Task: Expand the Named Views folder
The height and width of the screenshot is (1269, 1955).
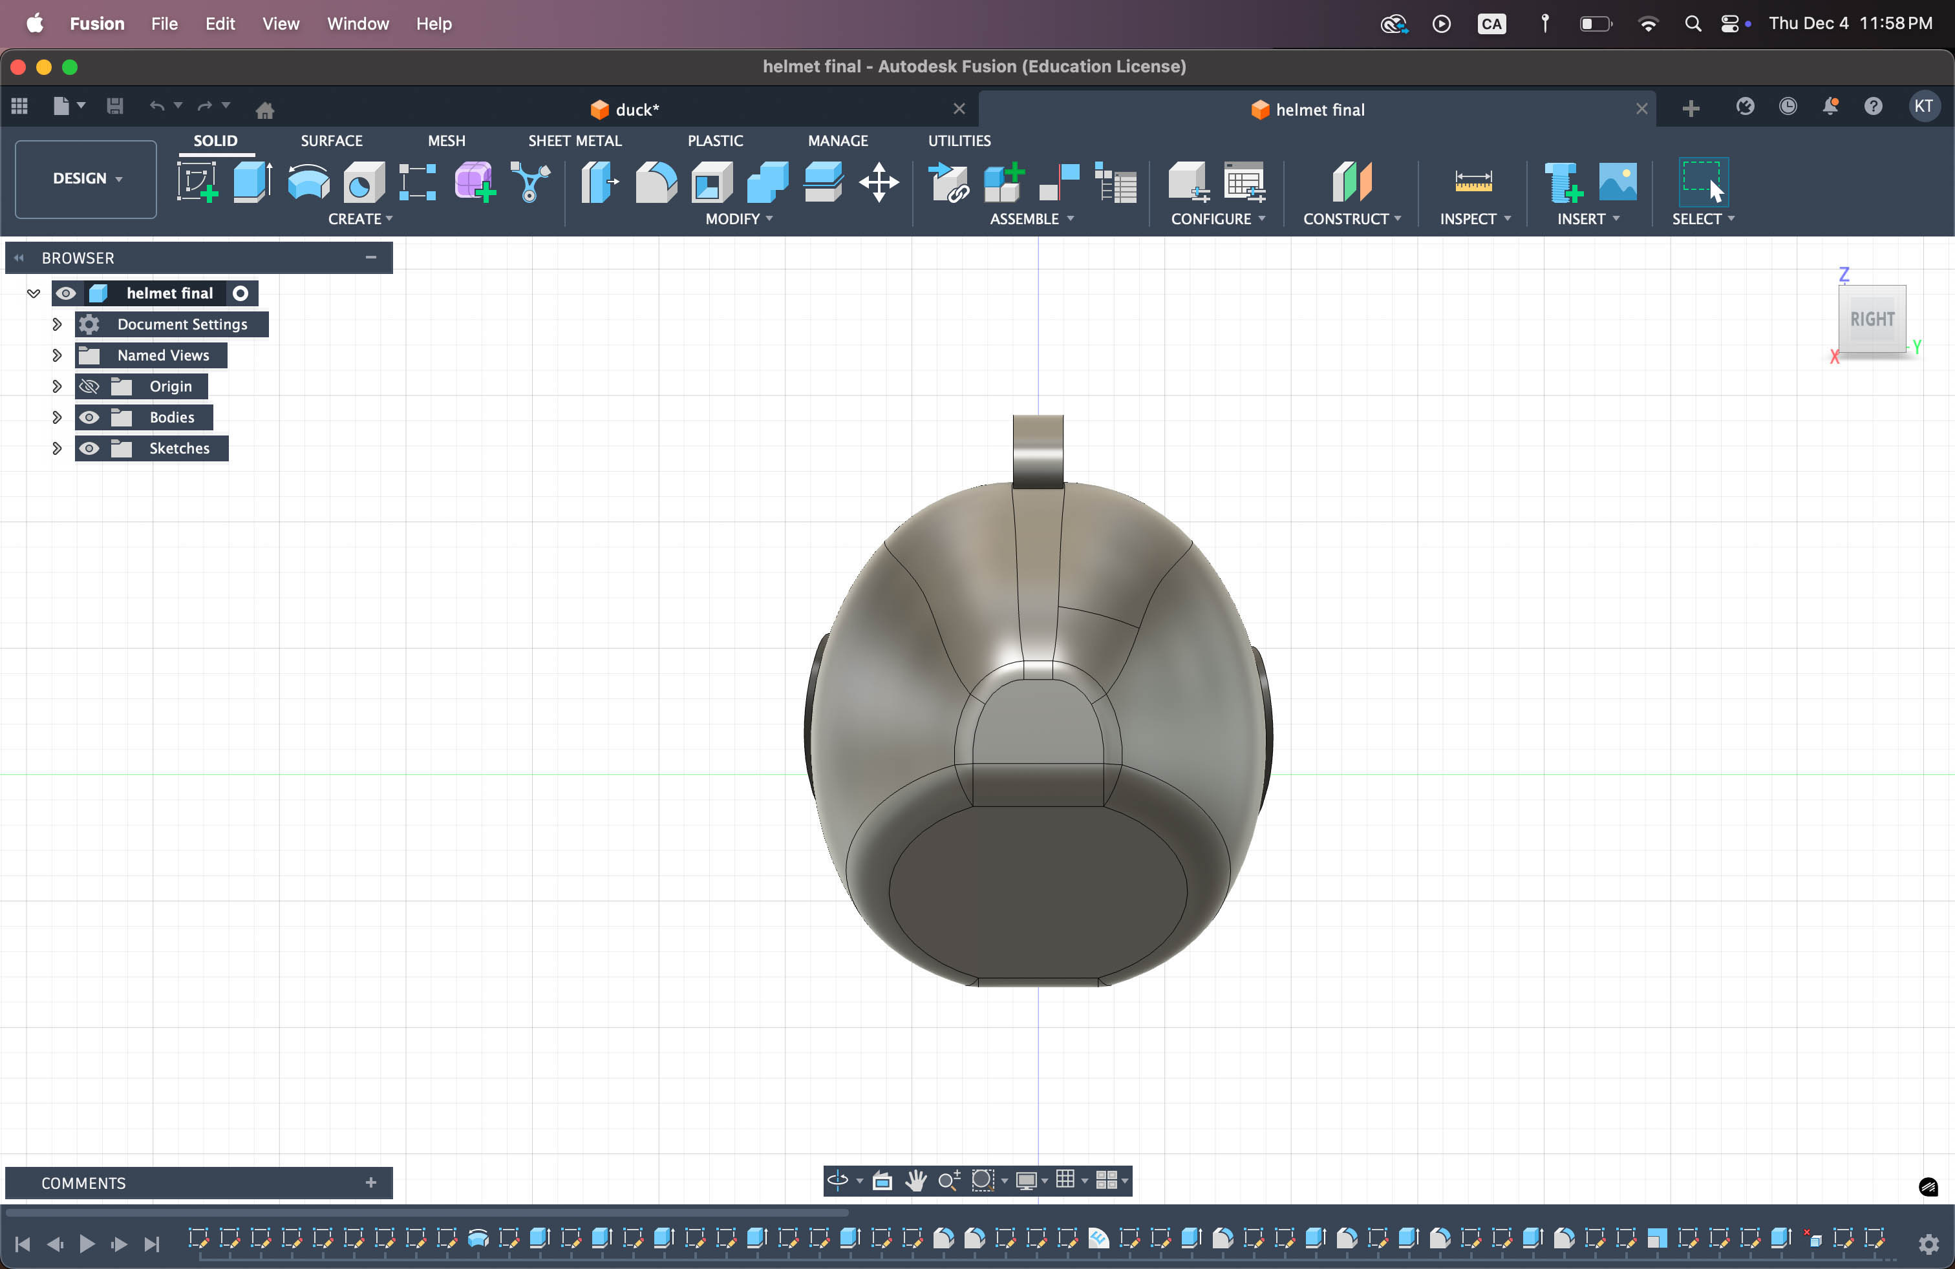Action: pyautogui.click(x=57, y=355)
